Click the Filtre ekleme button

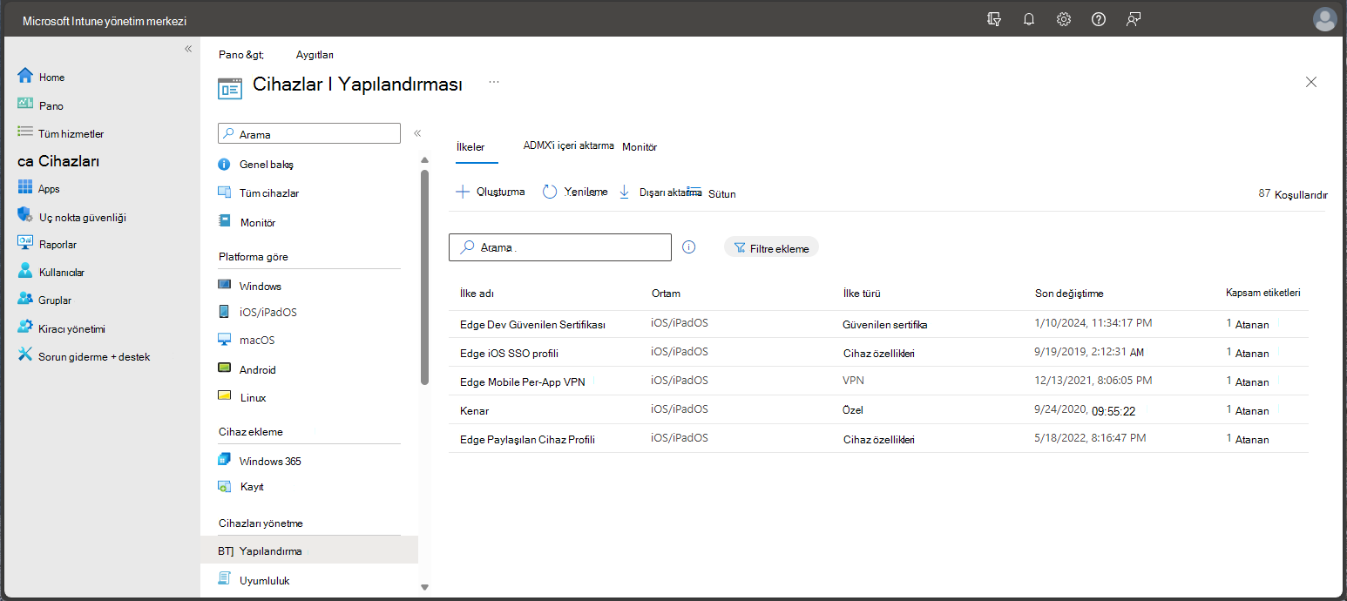coord(771,248)
